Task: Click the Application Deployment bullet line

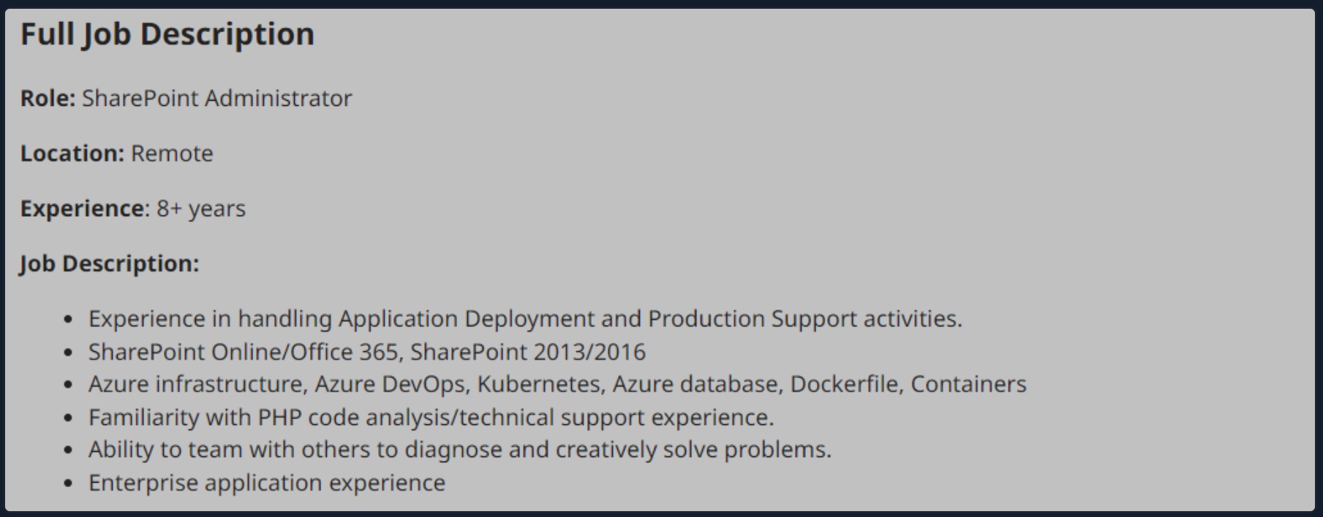Action: click(x=525, y=319)
